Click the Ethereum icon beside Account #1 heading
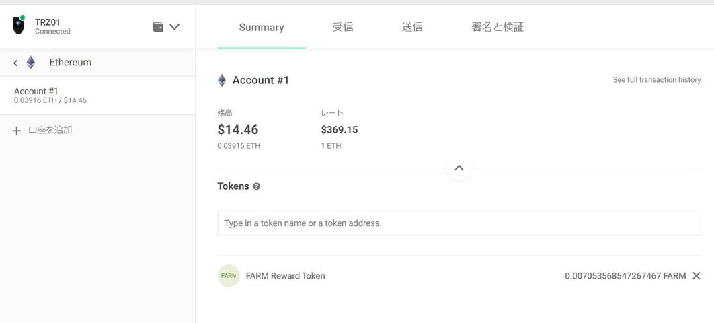 point(222,80)
